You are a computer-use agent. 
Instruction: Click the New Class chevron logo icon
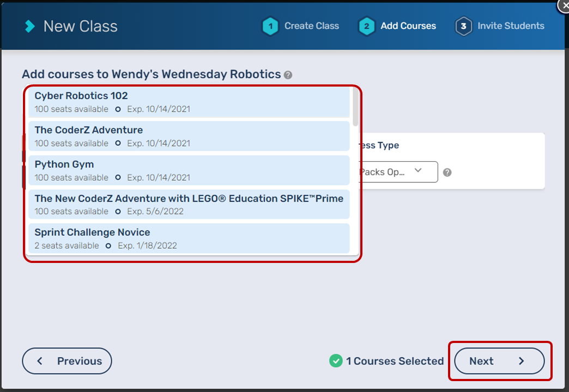click(30, 26)
